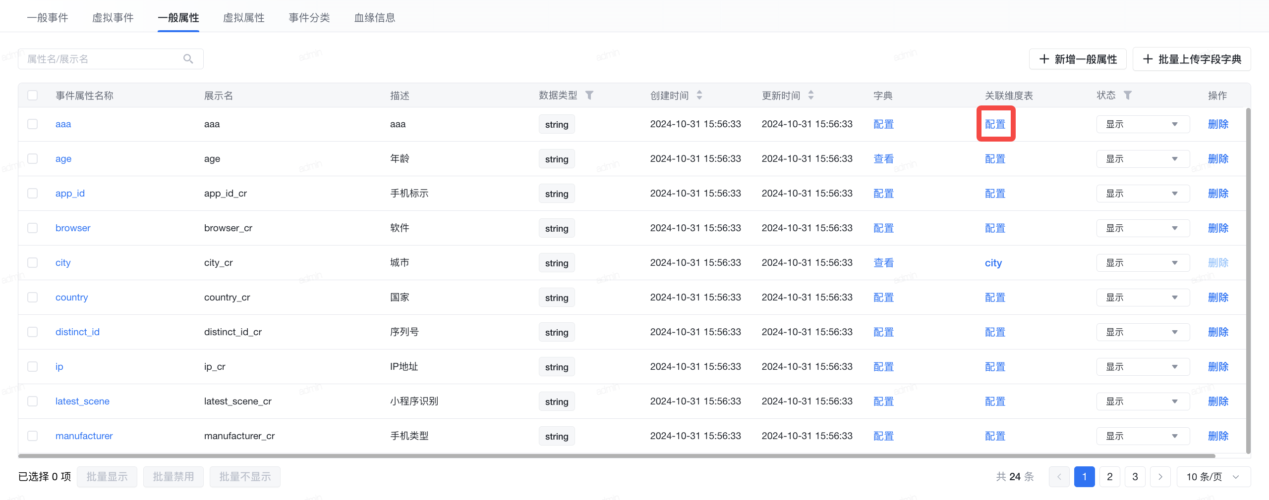Open the 显示 status dropdown for city
The width and height of the screenshot is (1269, 500).
(x=1143, y=263)
